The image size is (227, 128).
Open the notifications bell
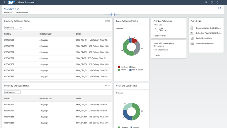click(x=217, y=2)
